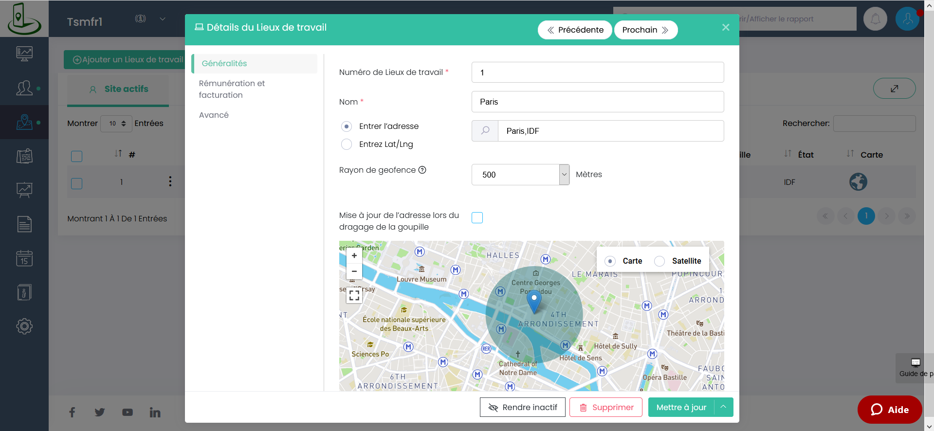The width and height of the screenshot is (934, 431).
Task: Open the reports chart board icon in sidebar
Action: (x=24, y=190)
